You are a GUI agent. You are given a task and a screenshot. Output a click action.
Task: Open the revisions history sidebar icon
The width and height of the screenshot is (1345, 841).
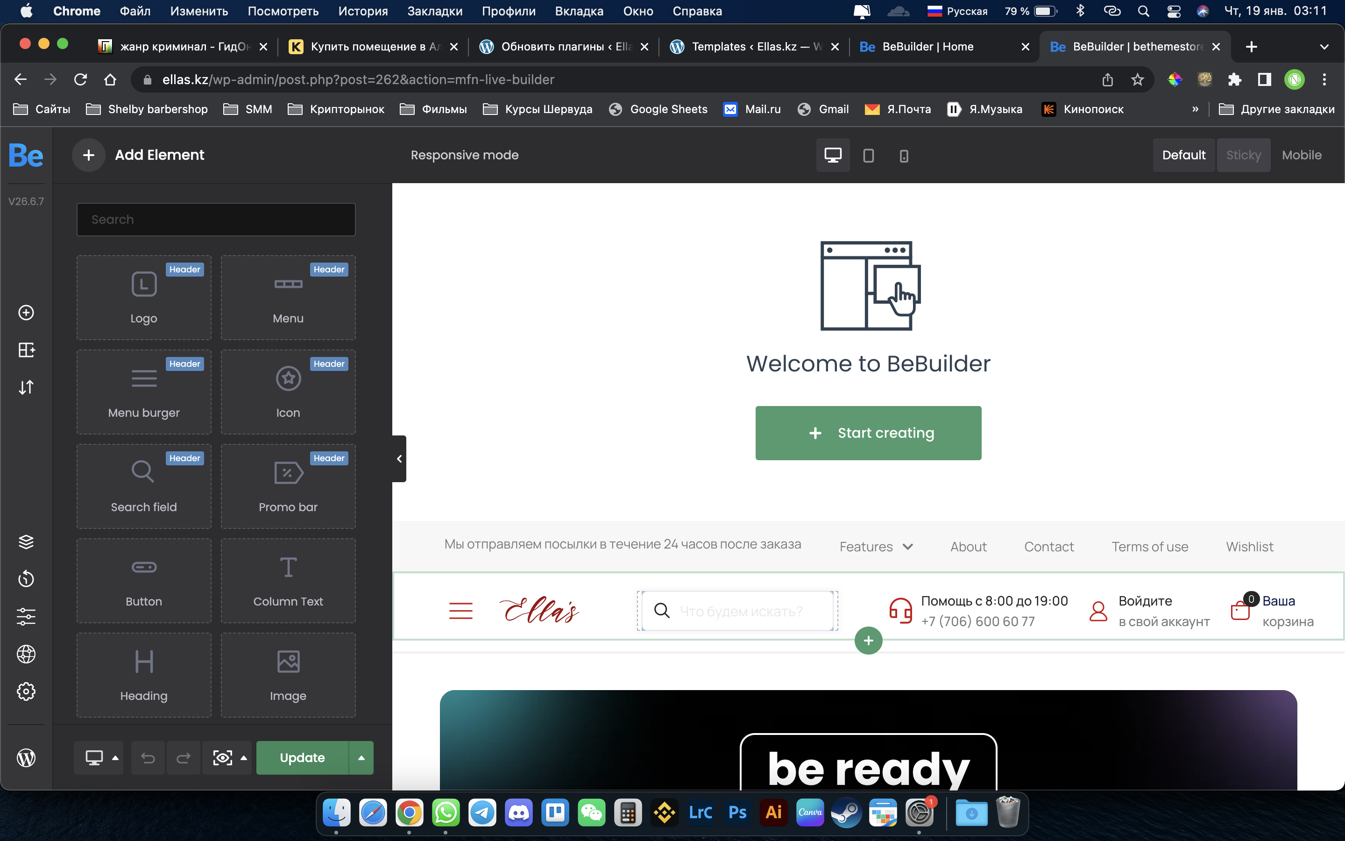[26, 579]
